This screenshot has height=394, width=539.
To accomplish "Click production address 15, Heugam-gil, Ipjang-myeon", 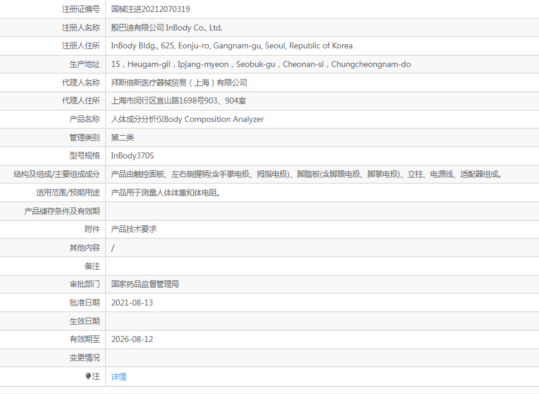I will tap(261, 64).
